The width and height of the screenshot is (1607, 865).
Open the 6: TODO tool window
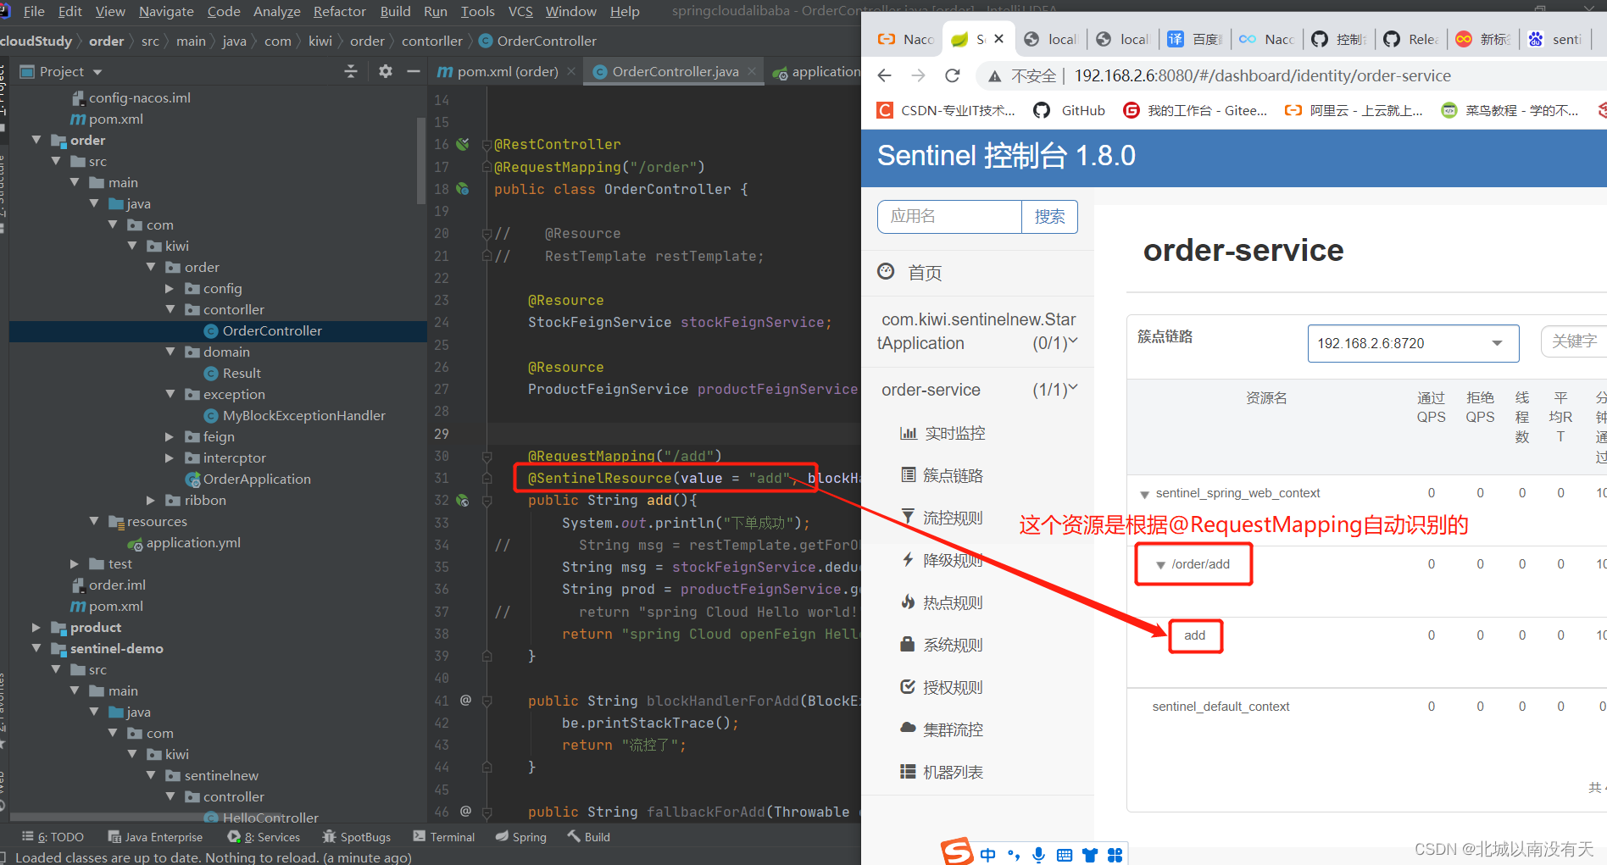(53, 837)
